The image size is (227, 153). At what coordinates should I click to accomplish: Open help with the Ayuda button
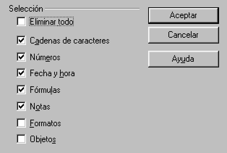tap(183, 59)
